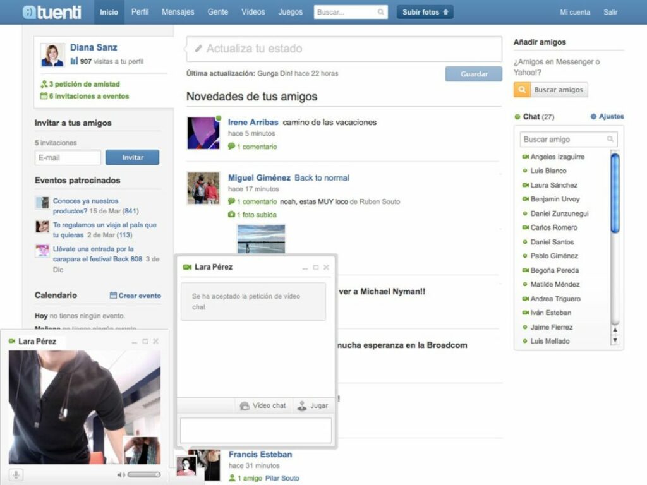Screen dimensions: 647x485
Task: Go to the Juegos tab
Action: click(290, 12)
